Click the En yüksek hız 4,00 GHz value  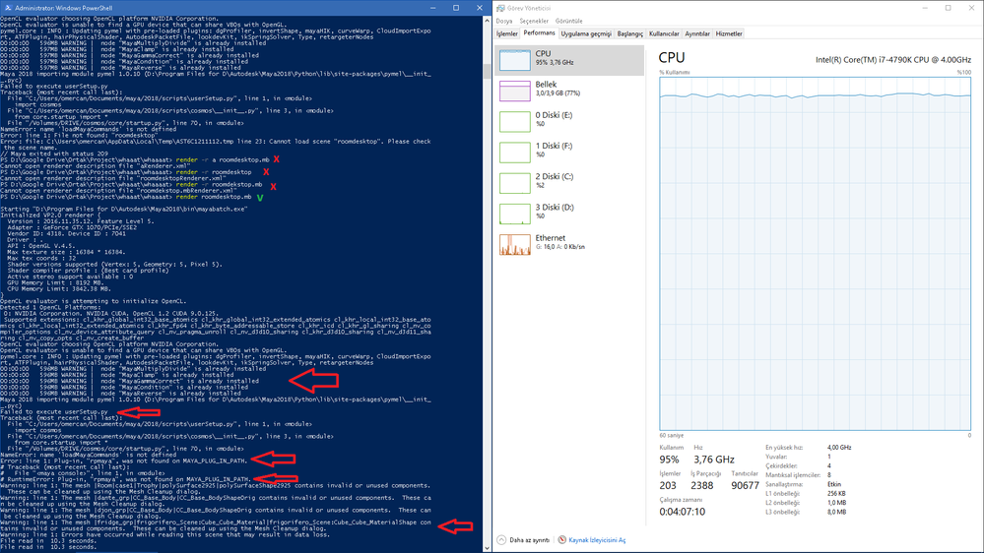click(x=839, y=448)
